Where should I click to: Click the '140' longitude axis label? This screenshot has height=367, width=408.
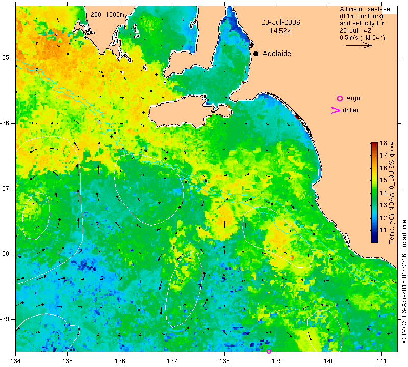tap(329, 361)
